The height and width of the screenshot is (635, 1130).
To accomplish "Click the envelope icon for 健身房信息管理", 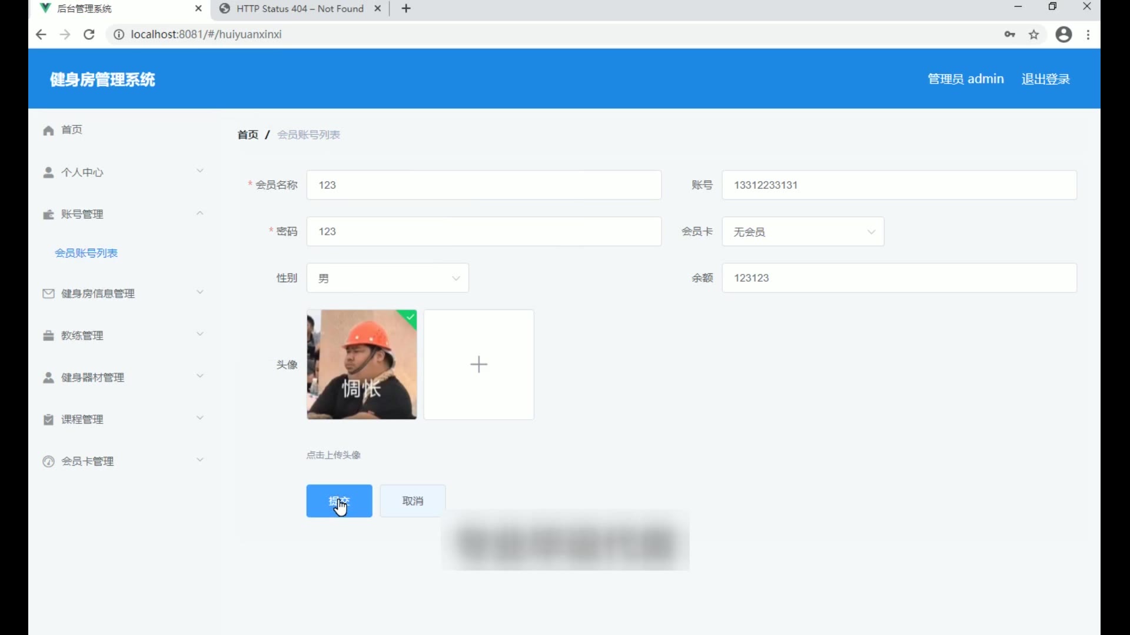I will pyautogui.click(x=48, y=293).
